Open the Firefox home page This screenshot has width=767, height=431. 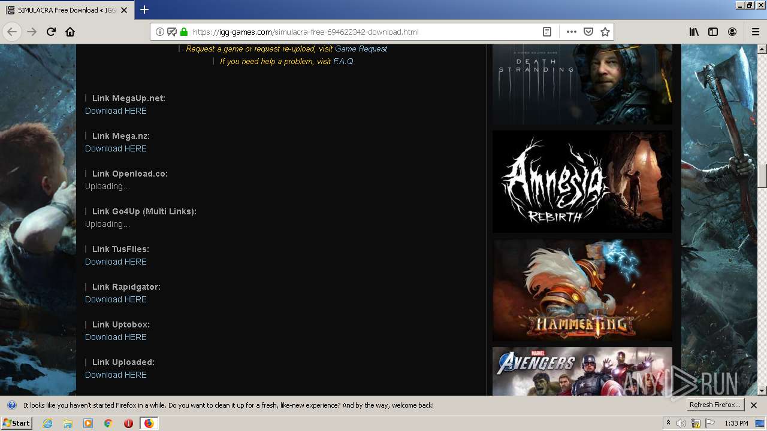[70, 32]
